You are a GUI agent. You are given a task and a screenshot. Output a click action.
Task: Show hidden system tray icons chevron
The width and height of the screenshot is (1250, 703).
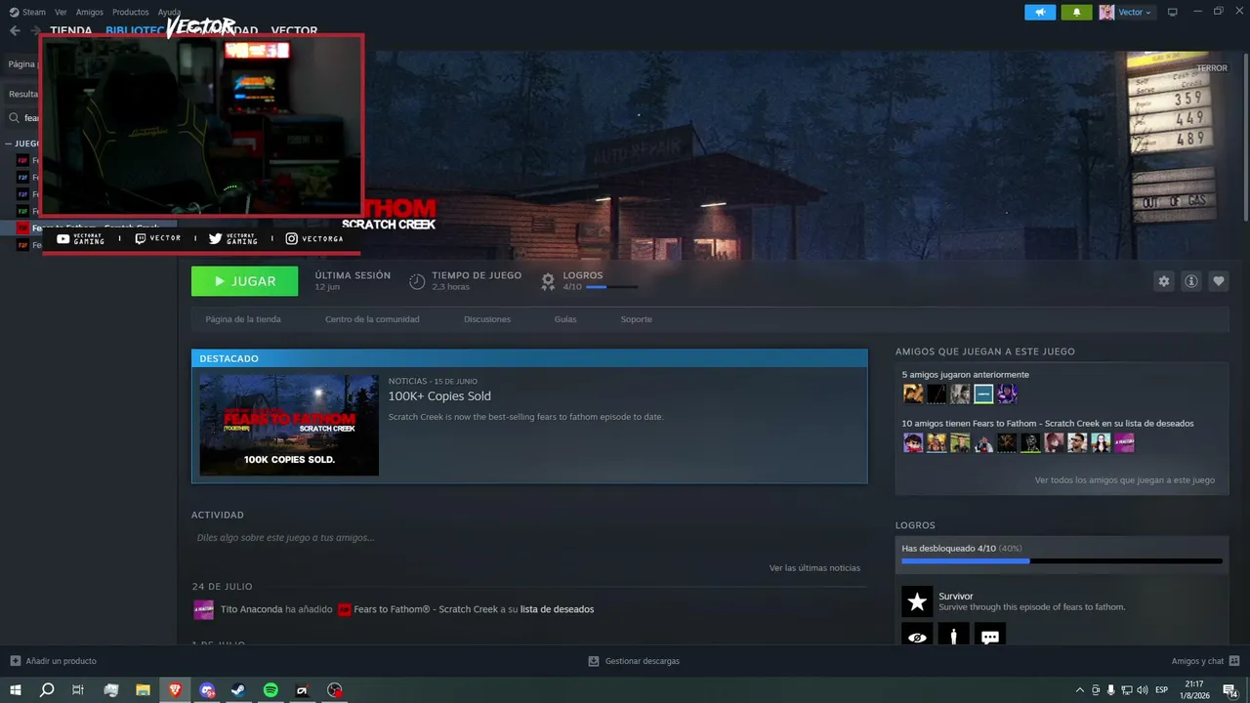coord(1079,690)
